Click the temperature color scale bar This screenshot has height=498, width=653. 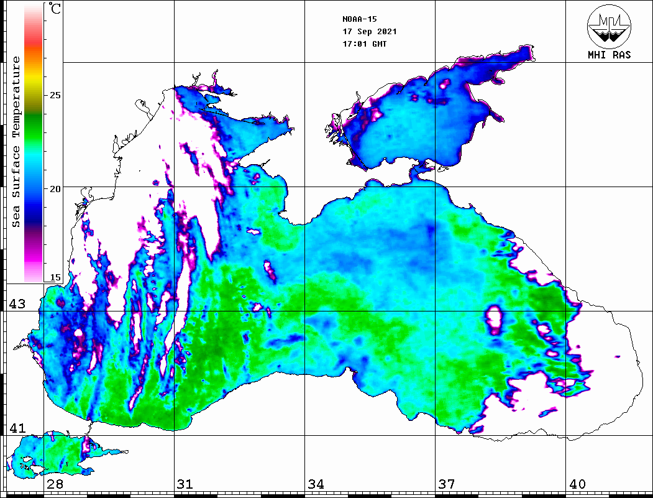(34, 143)
